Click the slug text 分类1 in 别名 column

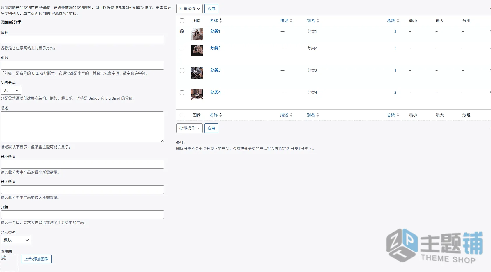pyautogui.click(x=312, y=31)
